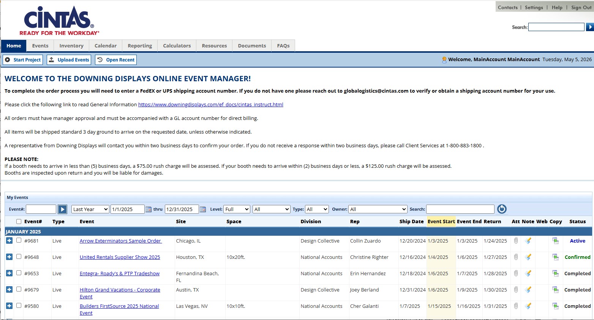The height and width of the screenshot is (320, 594).
Task: Expand row details for event #9580
Action: coord(9,306)
